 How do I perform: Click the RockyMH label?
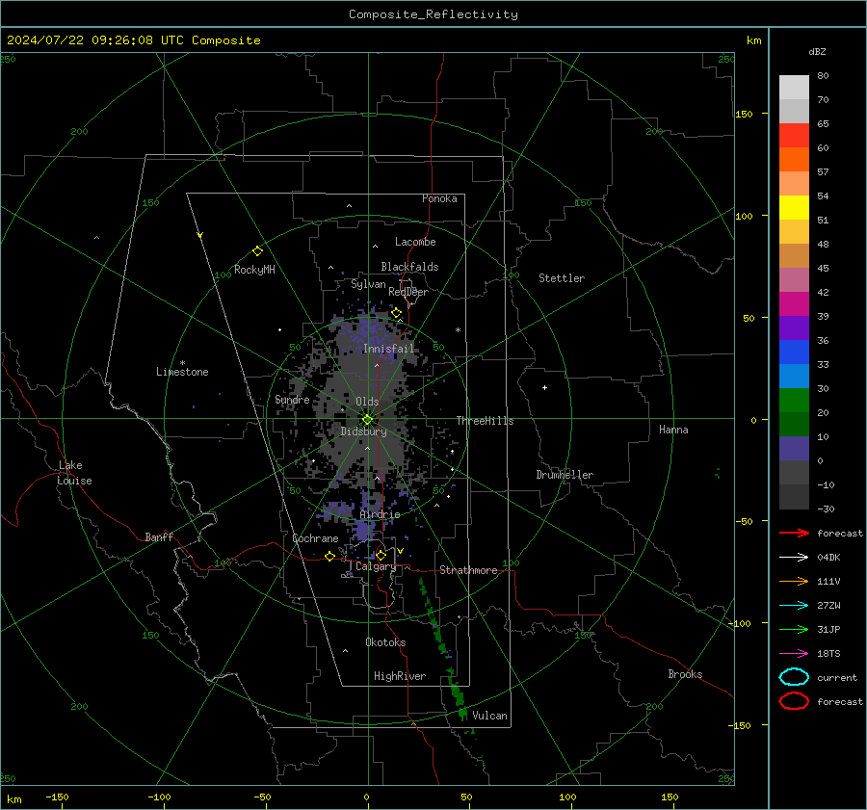click(x=254, y=270)
